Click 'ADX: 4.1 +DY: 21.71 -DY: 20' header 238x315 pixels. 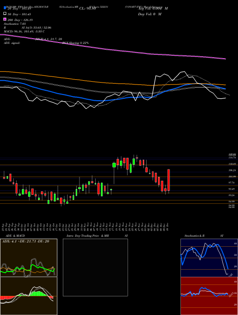[x=25, y=241]
